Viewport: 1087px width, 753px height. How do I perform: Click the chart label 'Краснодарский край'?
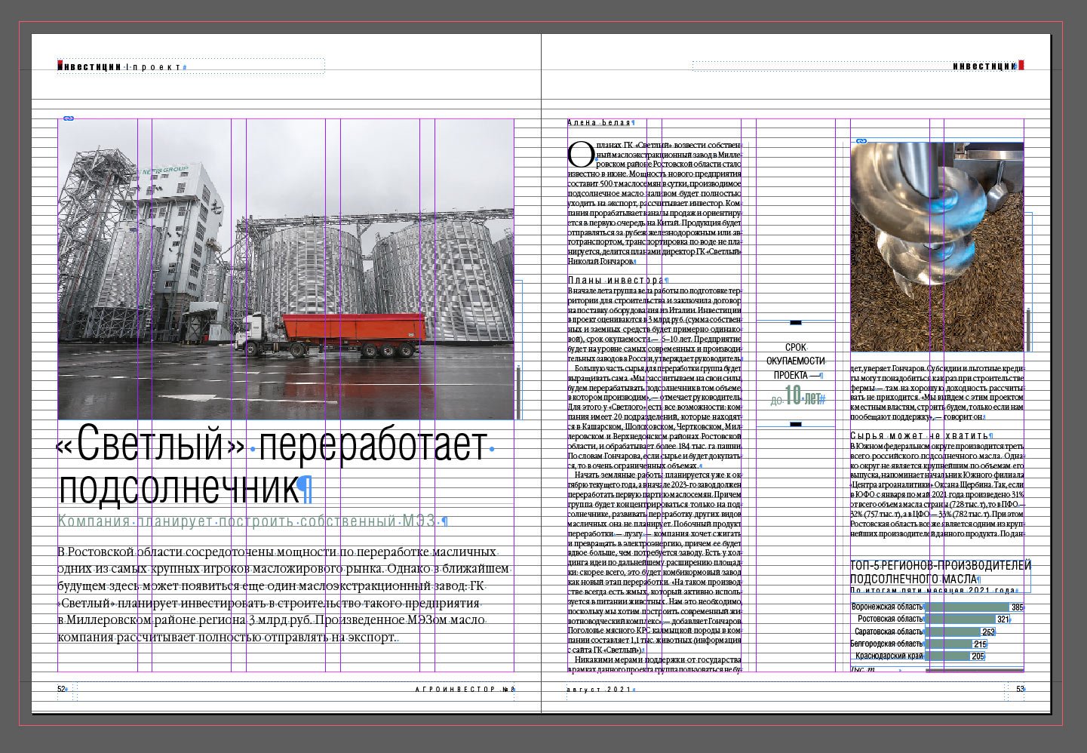pyautogui.click(x=889, y=656)
